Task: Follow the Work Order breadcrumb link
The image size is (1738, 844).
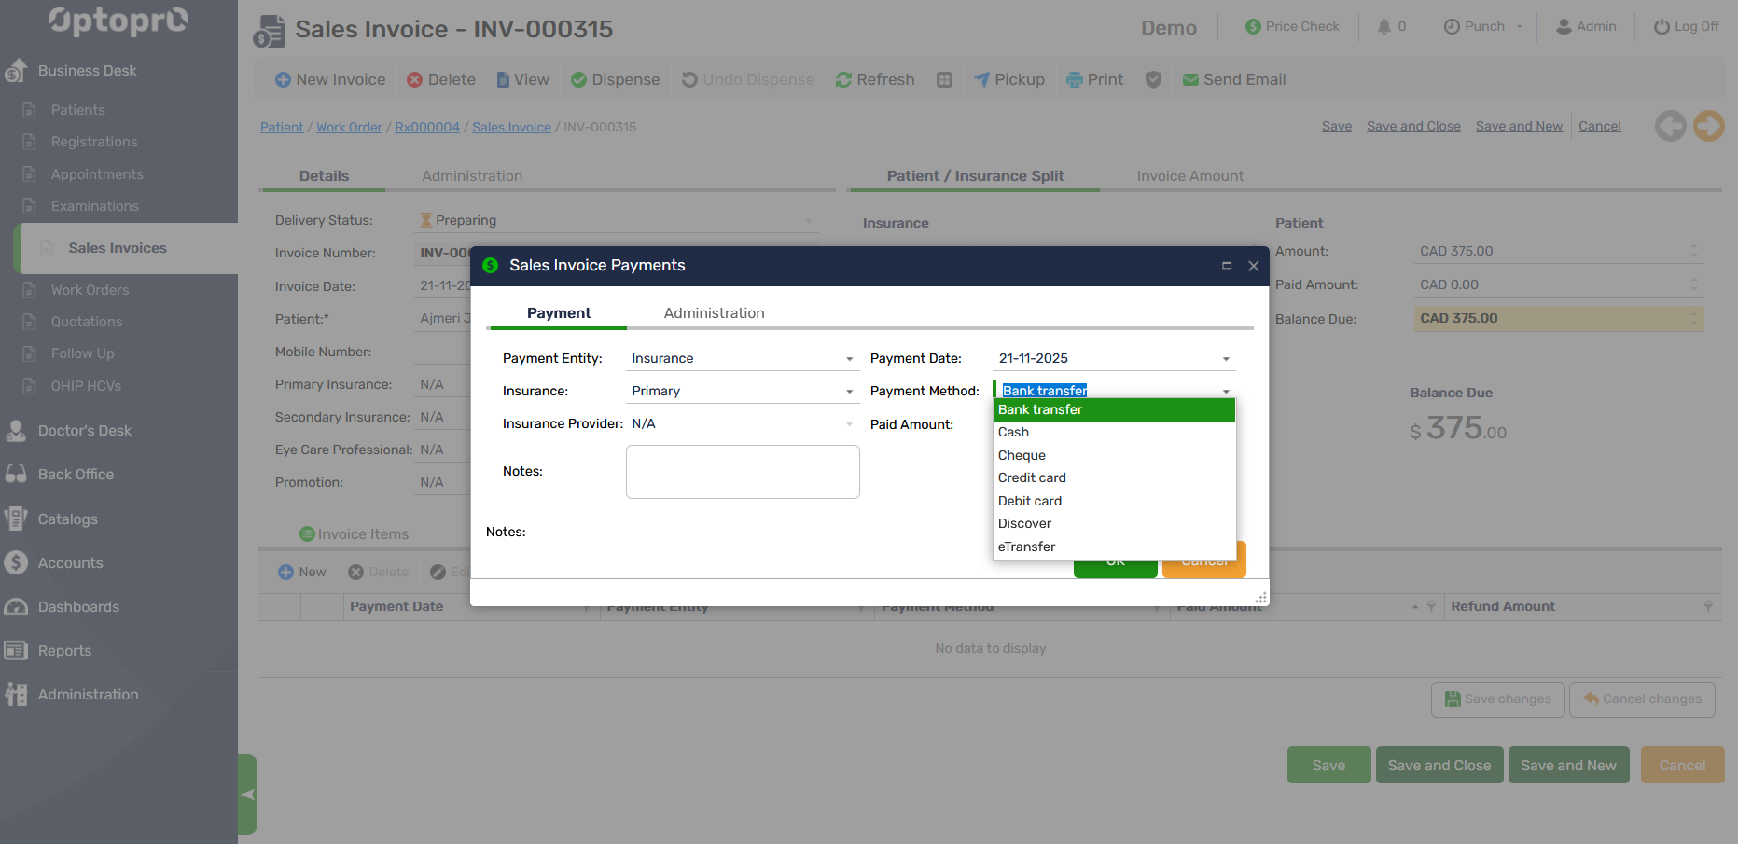Action: click(x=349, y=127)
